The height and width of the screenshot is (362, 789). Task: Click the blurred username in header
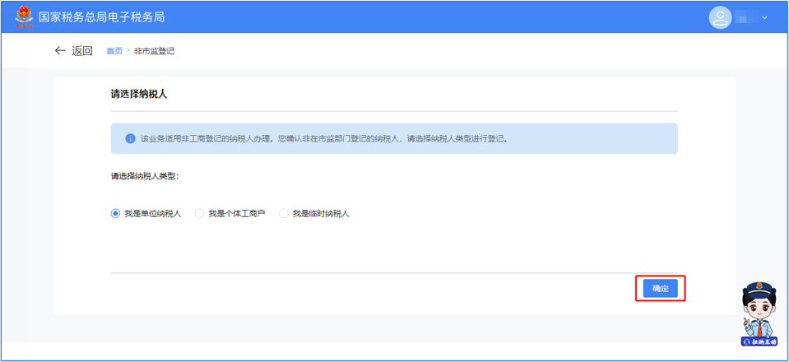click(x=745, y=17)
